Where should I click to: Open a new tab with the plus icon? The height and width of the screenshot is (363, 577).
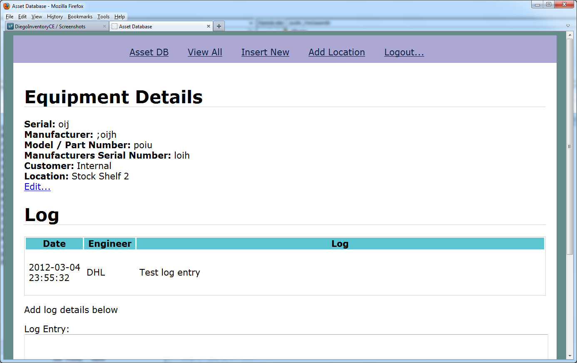tap(219, 26)
